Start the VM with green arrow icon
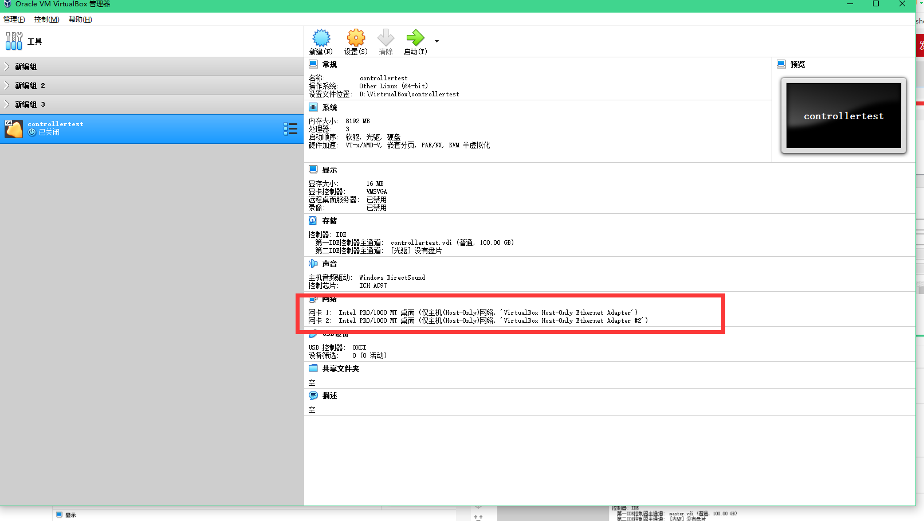Image resolution: width=924 pixels, height=521 pixels. (415, 38)
